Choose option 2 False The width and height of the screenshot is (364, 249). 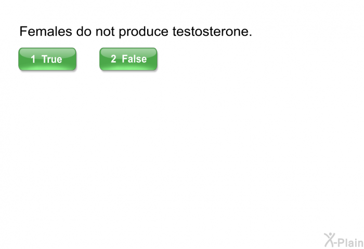pyautogui.click(x=128, y=59)
